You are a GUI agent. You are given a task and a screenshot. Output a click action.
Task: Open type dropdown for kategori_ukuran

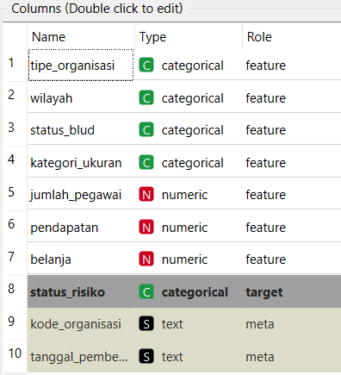[189, 162]
